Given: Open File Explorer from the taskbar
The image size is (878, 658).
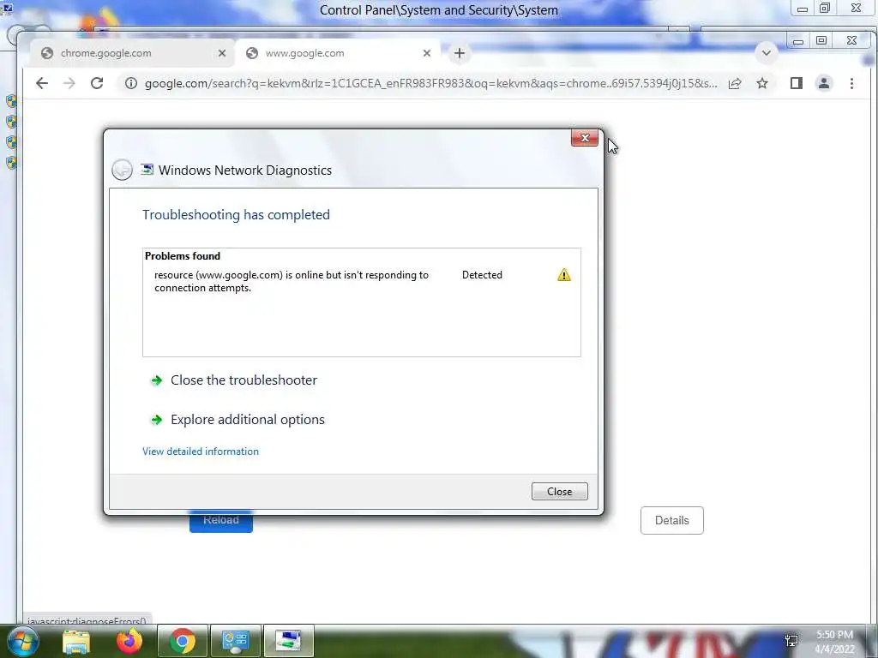Looking at the screenshot, I should (76, 641).
